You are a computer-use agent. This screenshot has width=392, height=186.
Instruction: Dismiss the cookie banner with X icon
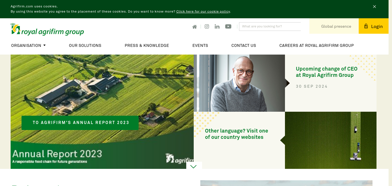click(374, 7)
